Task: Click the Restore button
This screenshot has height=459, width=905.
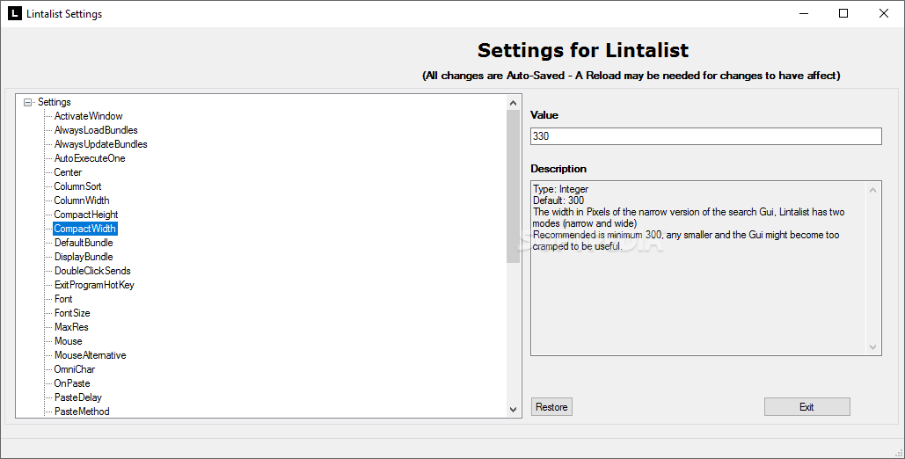Action: click(551, 407)
